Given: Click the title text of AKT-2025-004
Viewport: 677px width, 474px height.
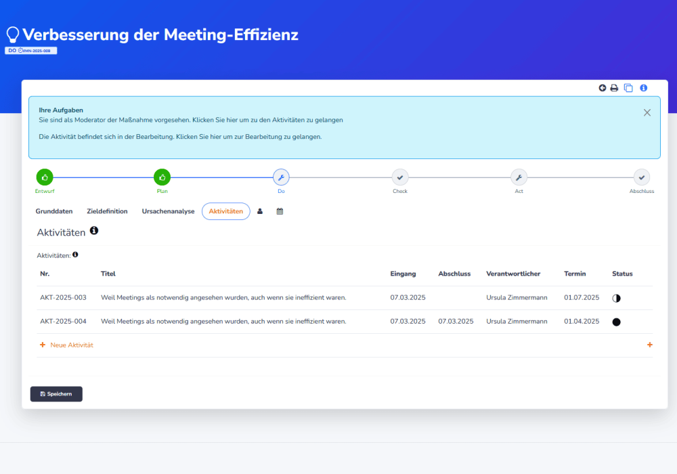Looking at the screenshot, I should pyautogui.click(x=223, y=321).
